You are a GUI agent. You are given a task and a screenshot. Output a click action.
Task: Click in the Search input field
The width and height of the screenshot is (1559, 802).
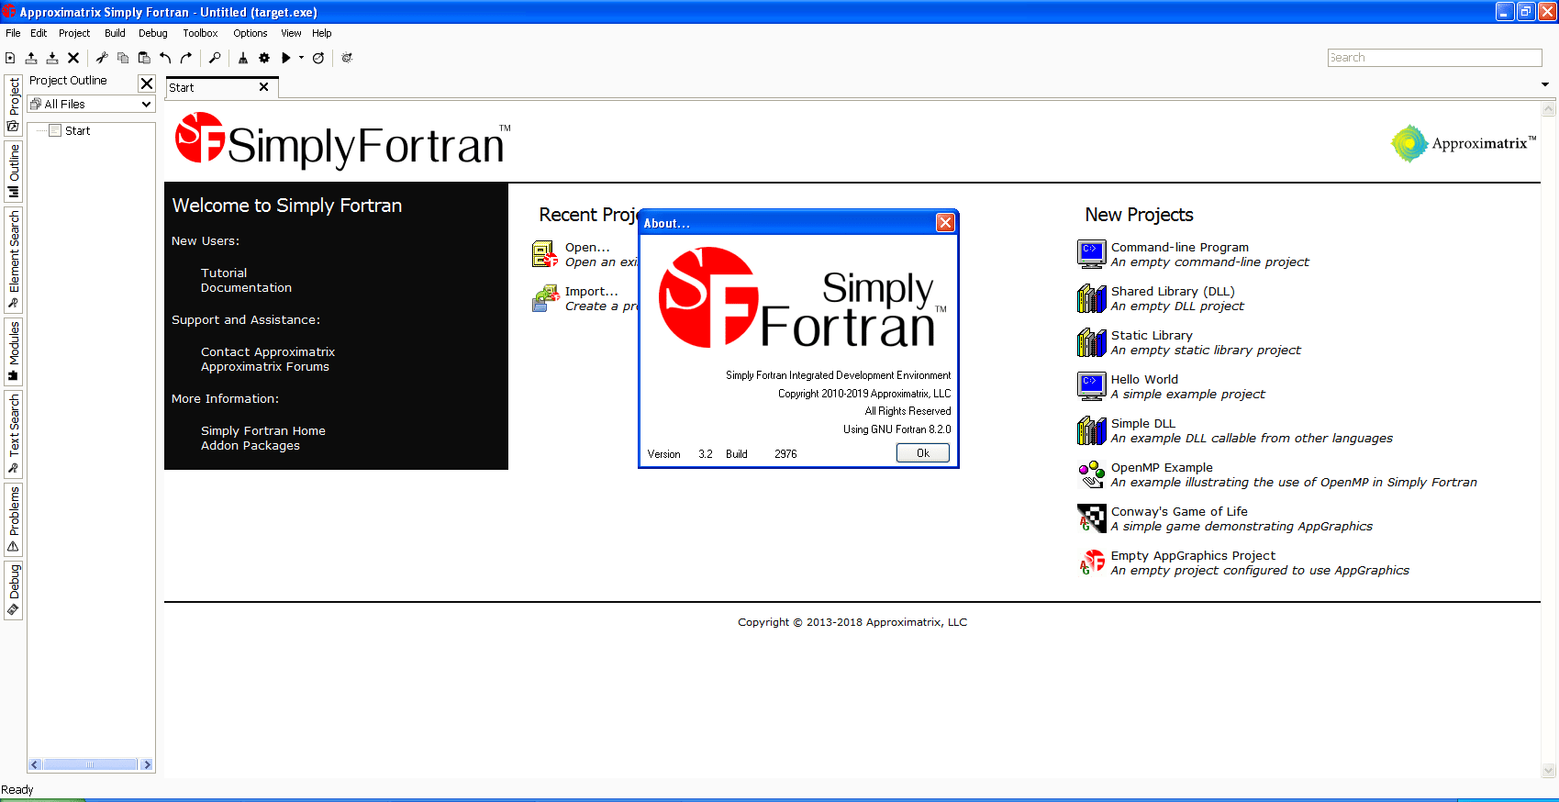tap(1434, 58)
